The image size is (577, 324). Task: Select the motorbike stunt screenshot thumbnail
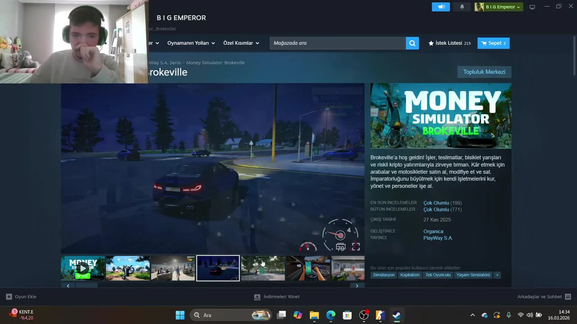click(x=128, y=268)
